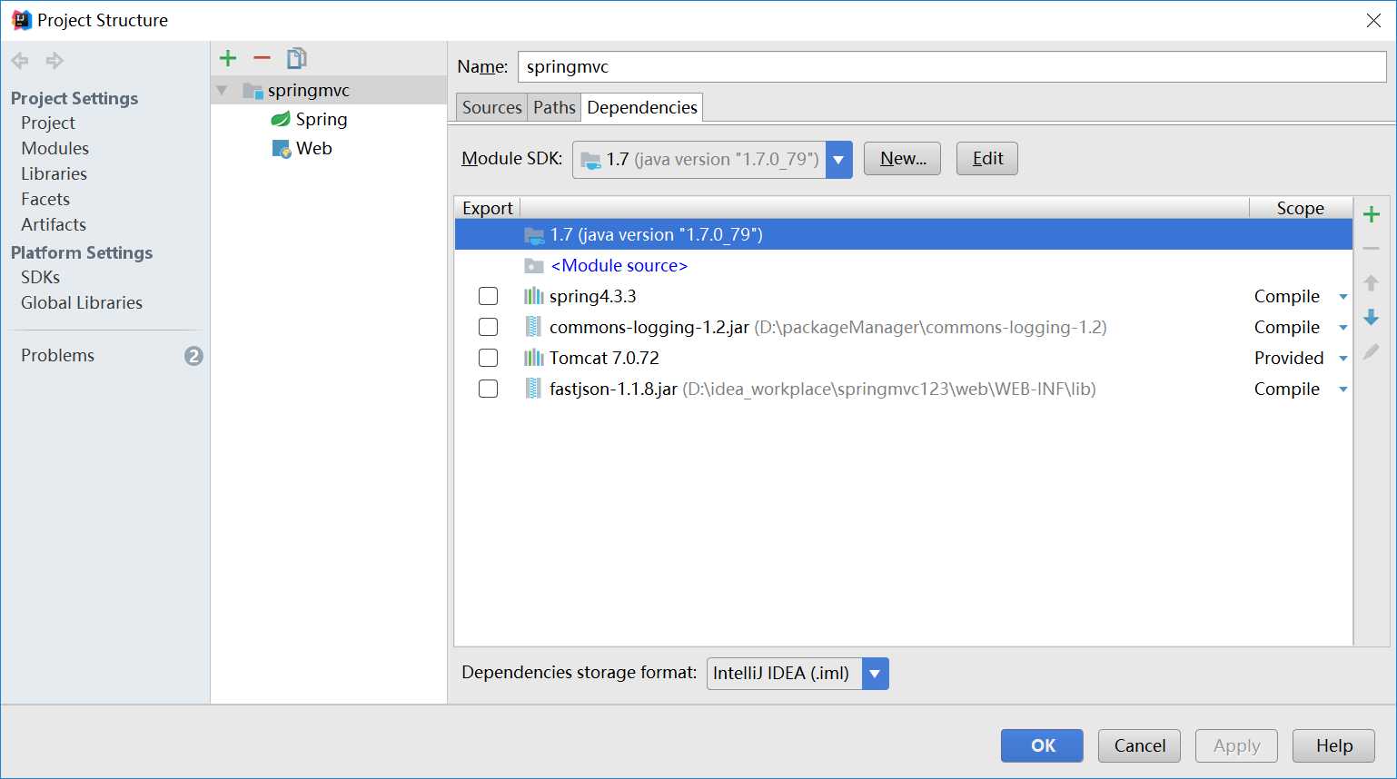Toggle export checkbox for Tomcat 7.0.72

(488, 358)
